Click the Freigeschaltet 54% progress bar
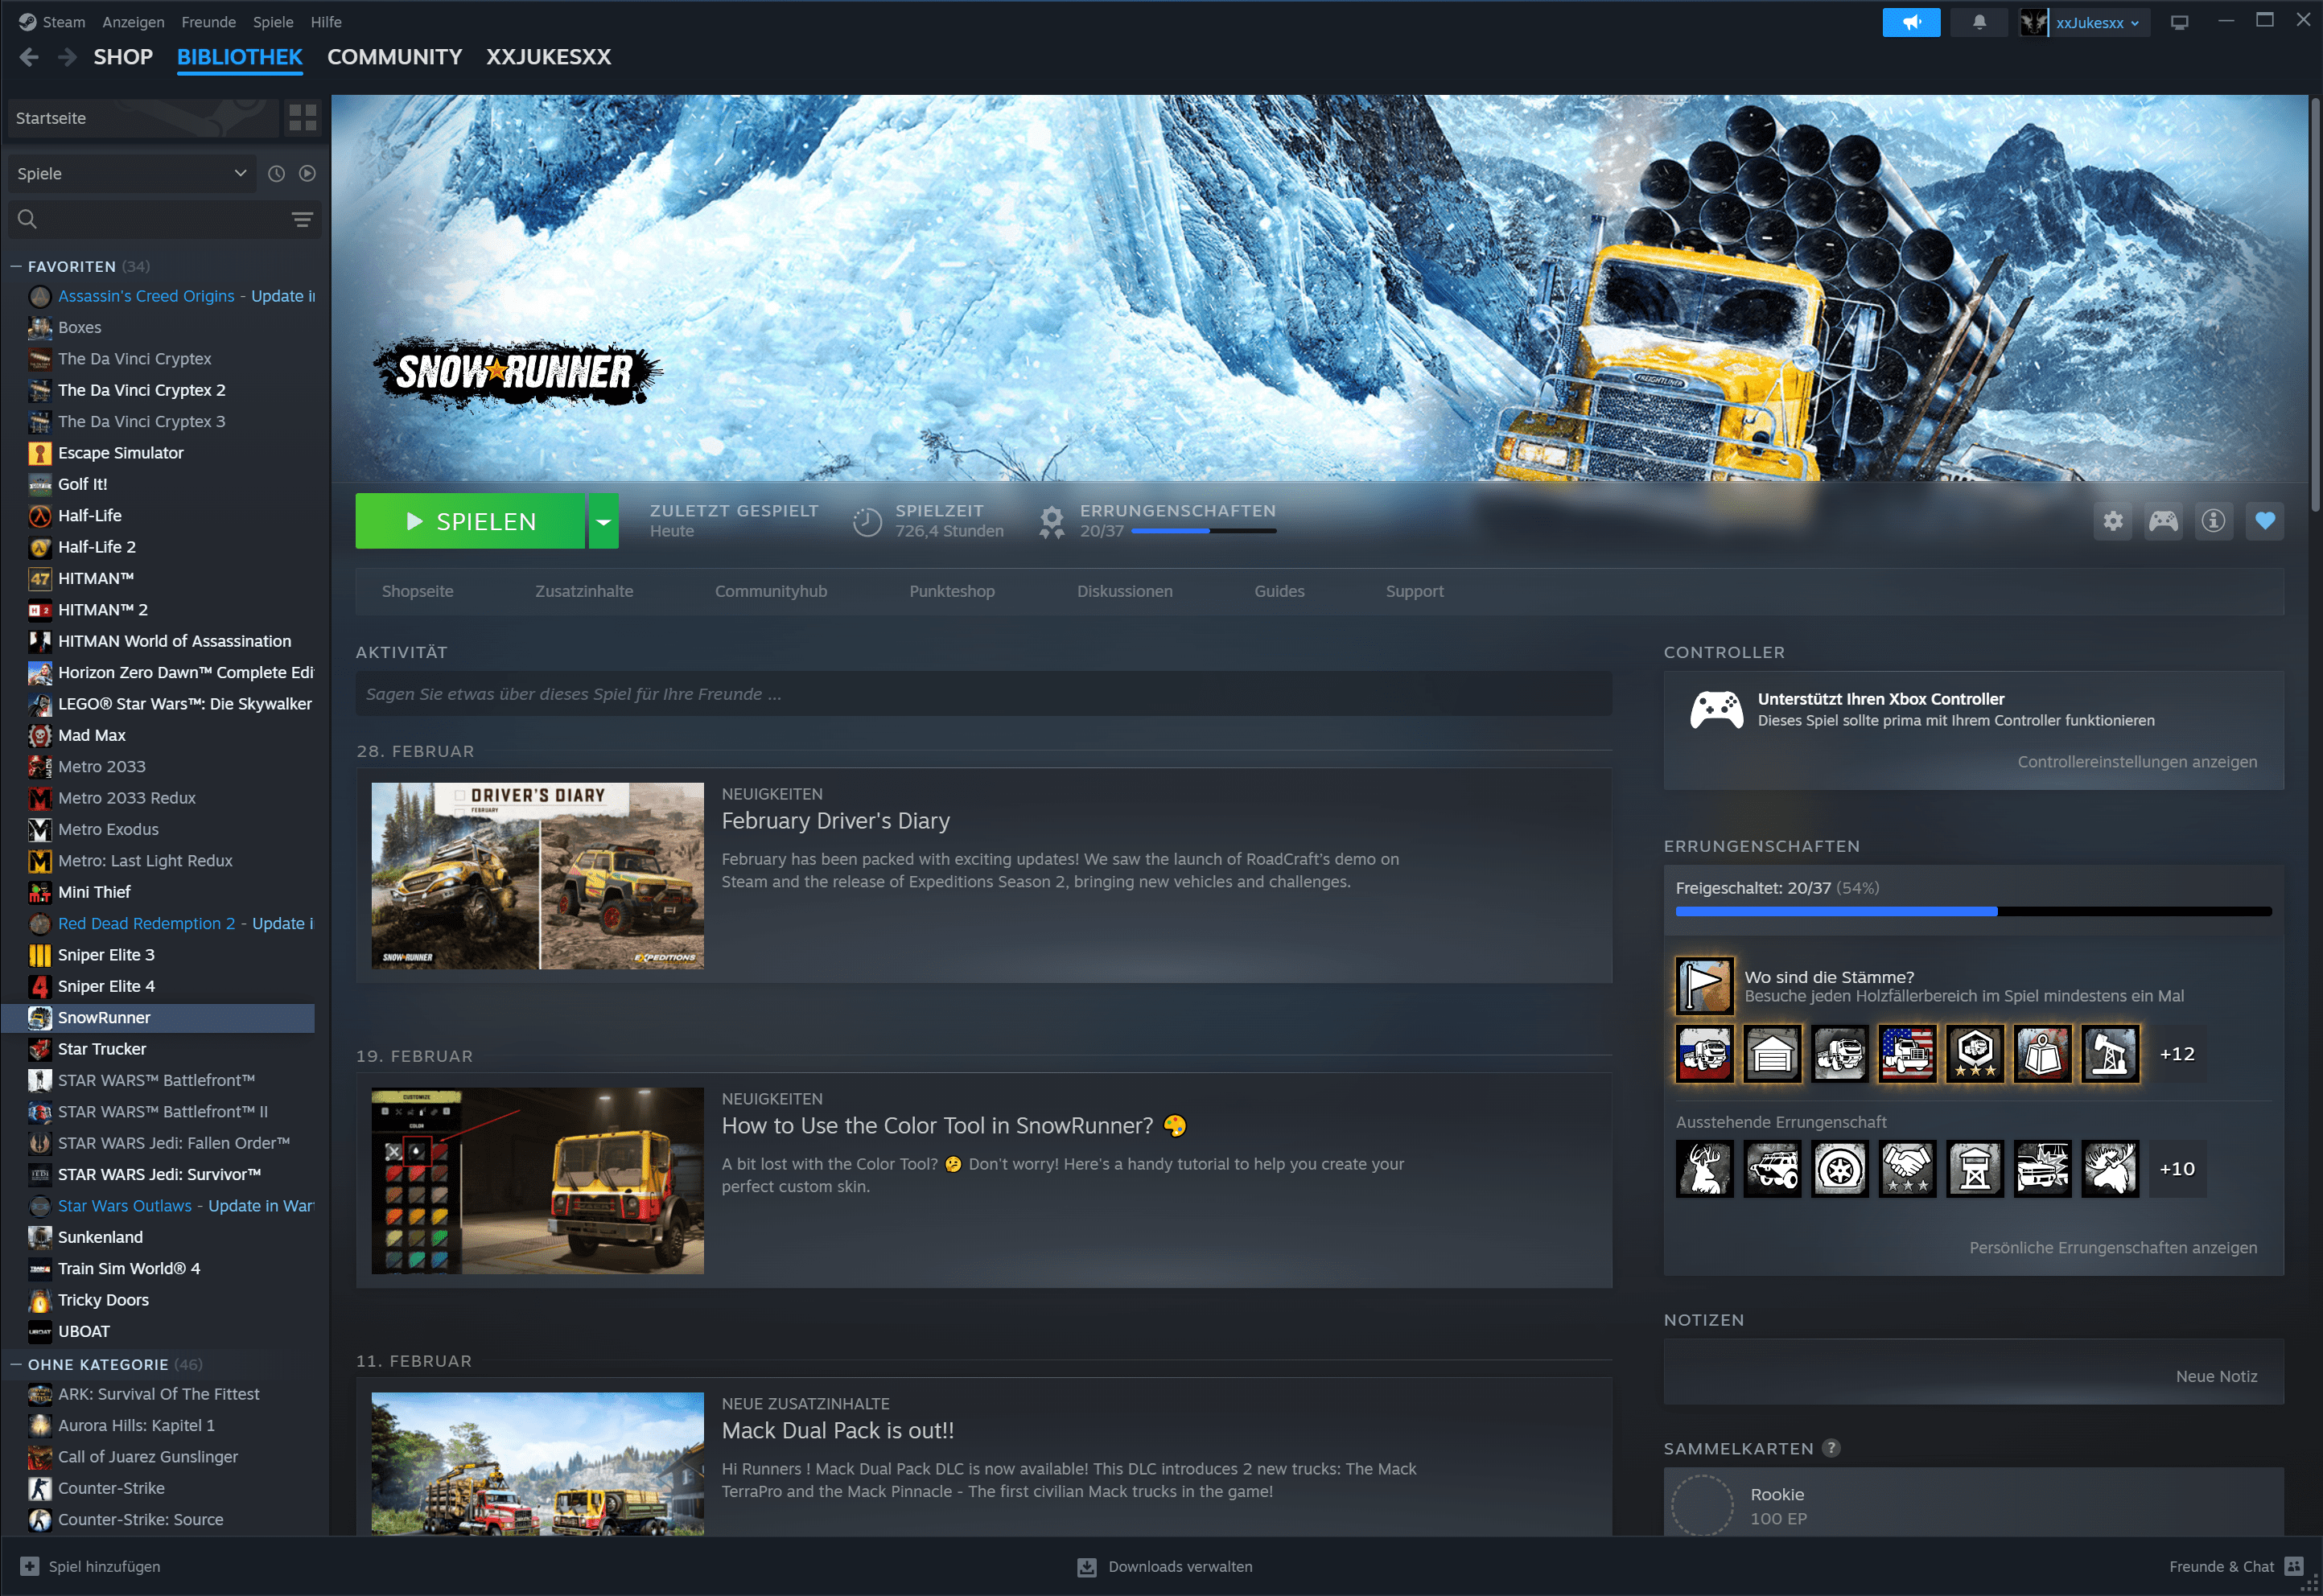 1973,911
